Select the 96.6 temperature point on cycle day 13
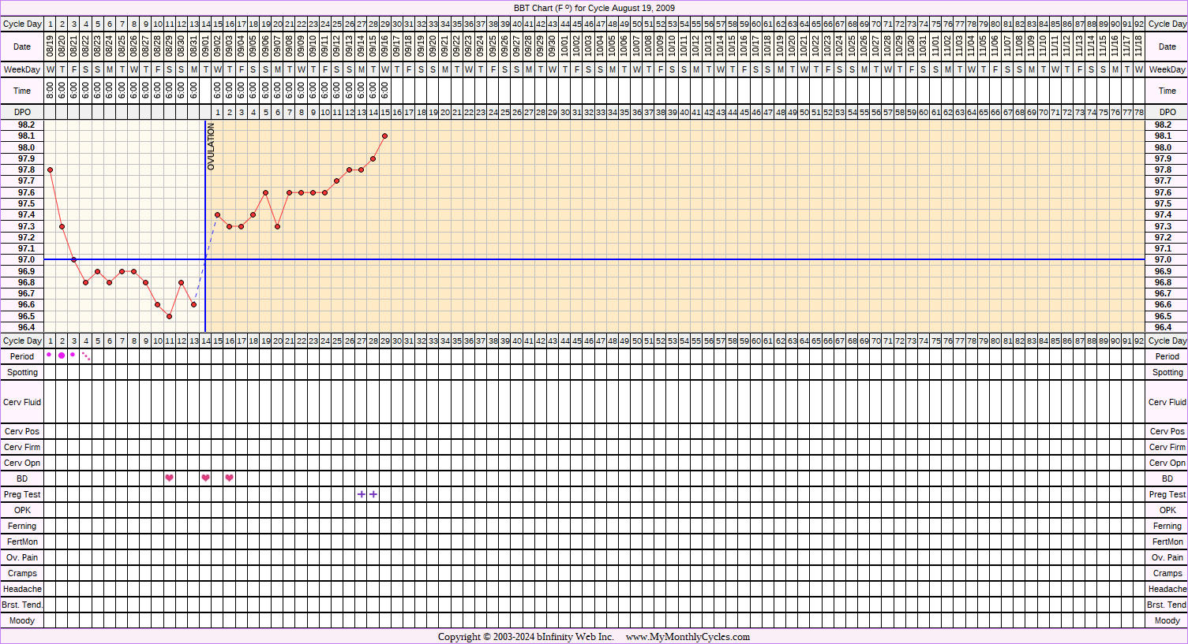Viewport: 1188px width, 644px height. click(x=193, y=304)
